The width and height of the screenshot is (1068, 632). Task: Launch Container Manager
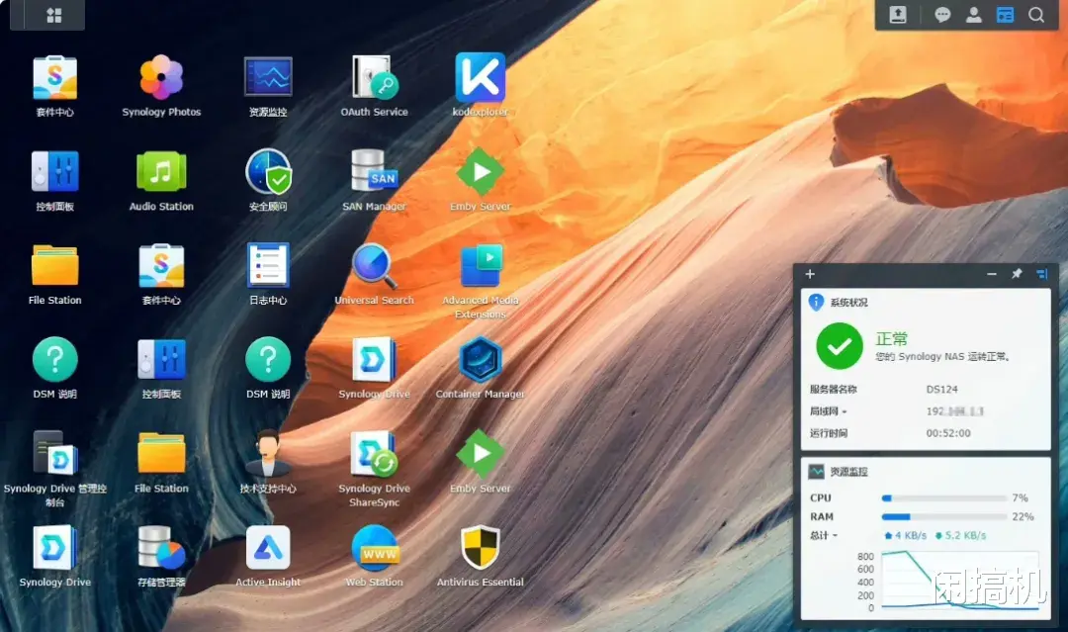pos(481,368)
